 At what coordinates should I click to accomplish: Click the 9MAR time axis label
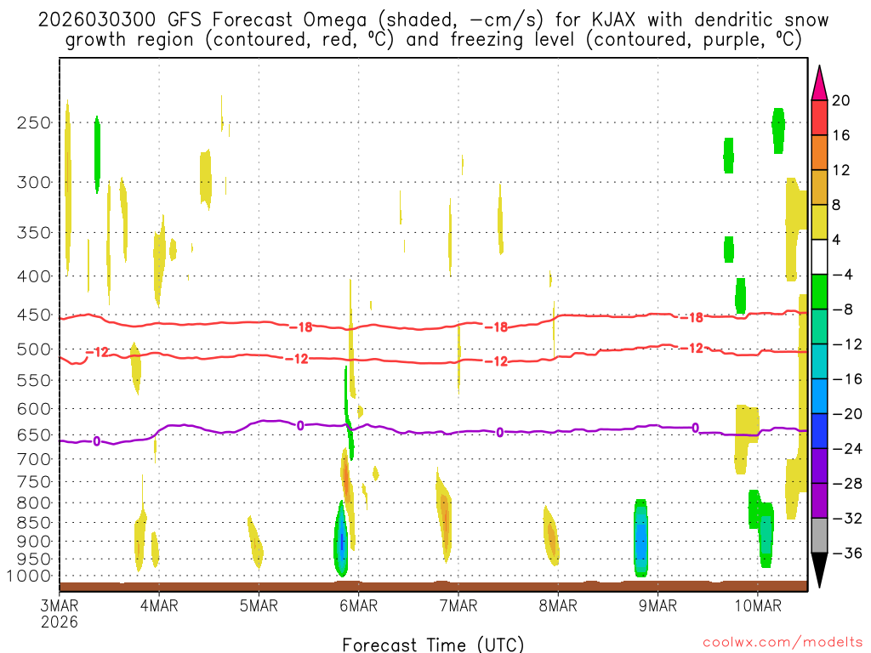(658, 605)
